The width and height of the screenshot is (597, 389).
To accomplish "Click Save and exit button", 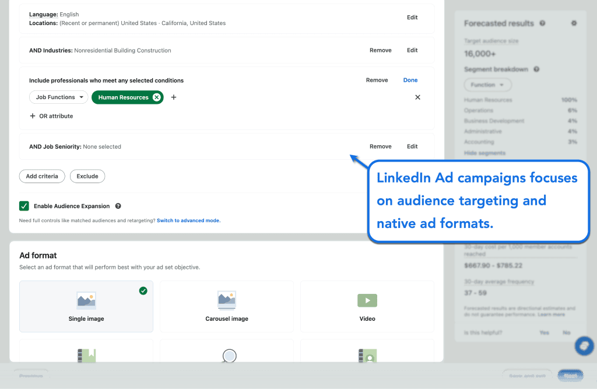I will click(x=527, y=376).
